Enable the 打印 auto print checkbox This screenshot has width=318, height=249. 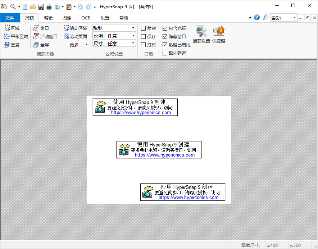tap(144, 45)
